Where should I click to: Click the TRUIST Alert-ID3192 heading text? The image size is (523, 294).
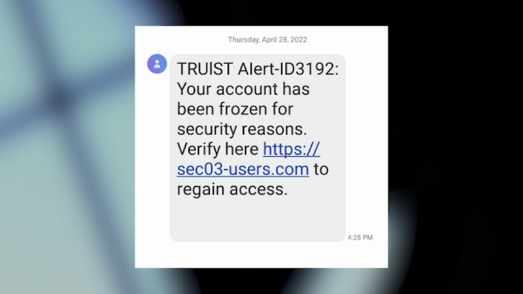pos(258,69)
